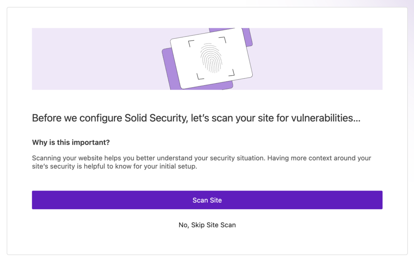This screenshot has height=262, width=414.
Task: Start the scan with Scan Site button
Action: point(207,200)
